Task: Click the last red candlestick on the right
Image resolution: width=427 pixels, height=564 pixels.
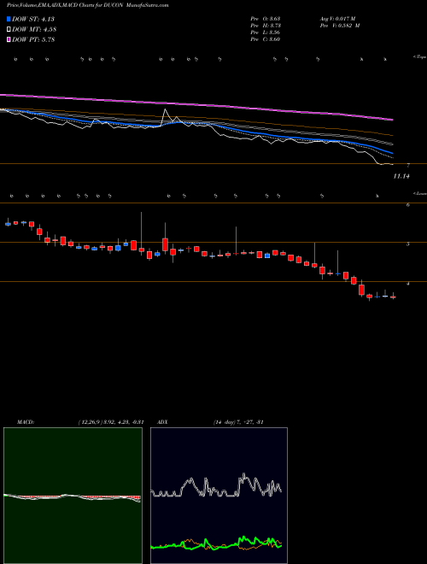Action: tap(393, 297)
